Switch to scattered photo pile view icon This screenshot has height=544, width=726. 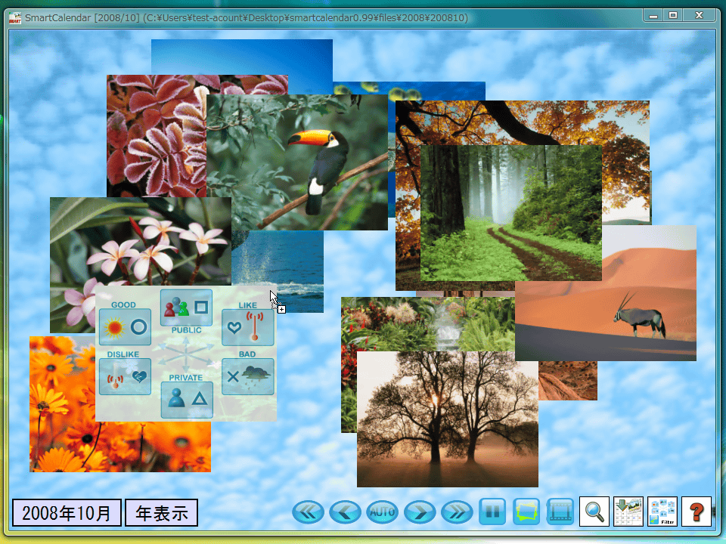click(x=526, y=512)
